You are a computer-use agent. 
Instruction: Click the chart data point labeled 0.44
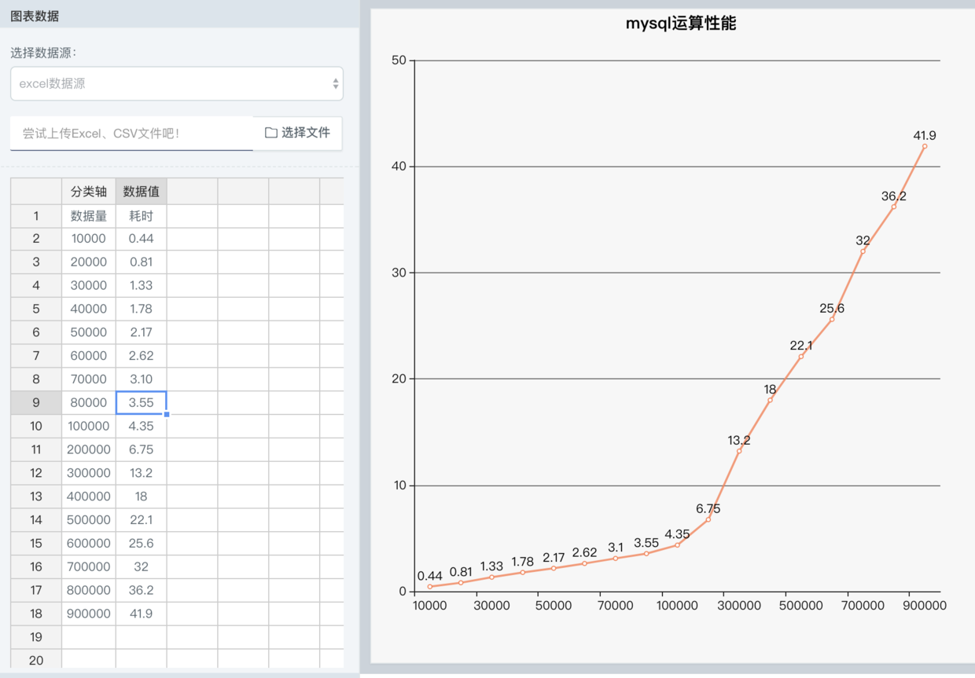coord(429,587)
